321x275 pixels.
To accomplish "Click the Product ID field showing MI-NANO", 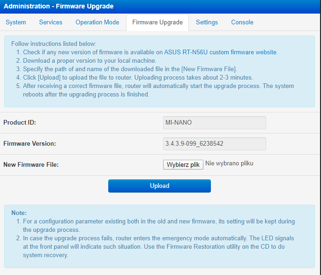I will pos(214,123).
